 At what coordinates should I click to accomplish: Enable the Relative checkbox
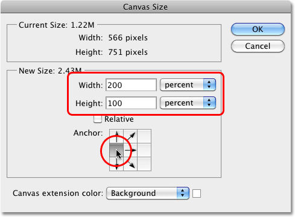click(98, 119)
